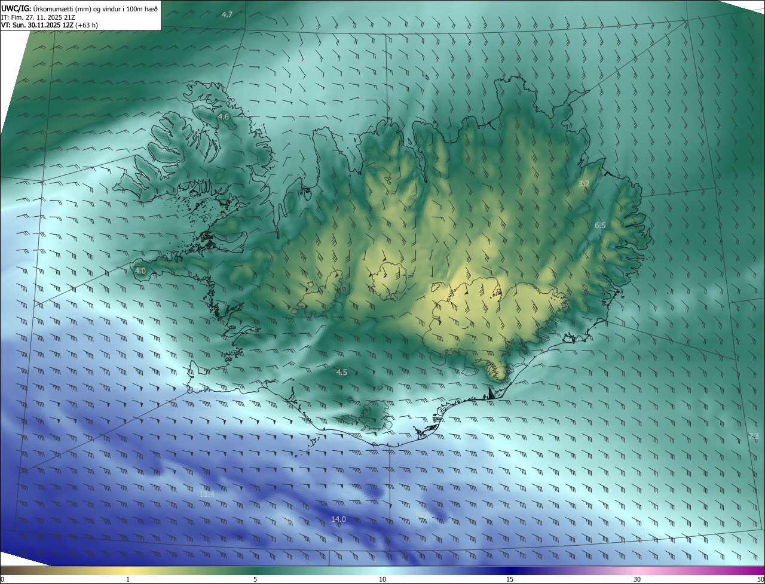Click the 4.6 value label over the Westfjords
Image resolution: width=765 pixels, height=584 pixels.
(x=224, y=117)
